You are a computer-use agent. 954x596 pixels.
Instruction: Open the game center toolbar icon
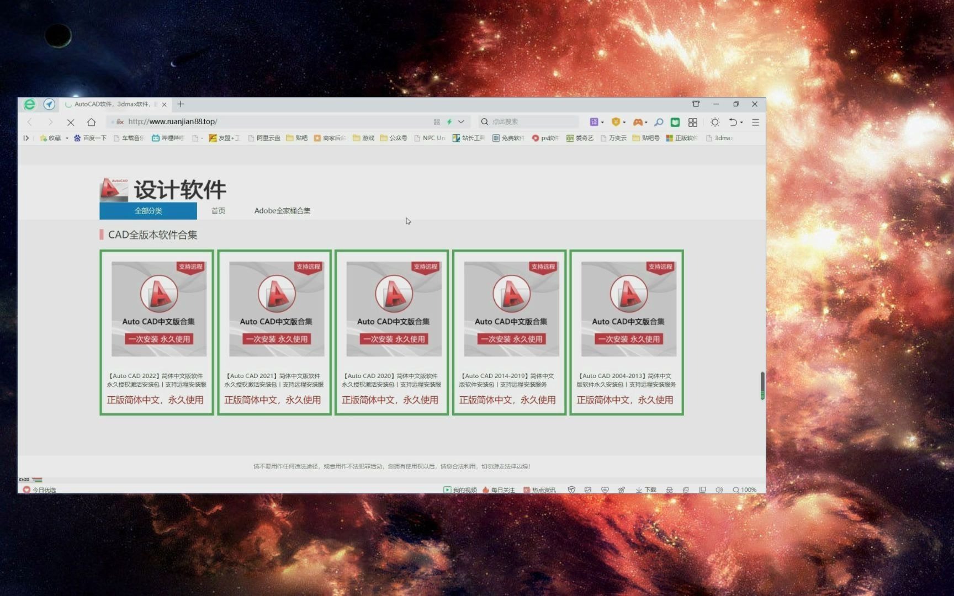638,121
